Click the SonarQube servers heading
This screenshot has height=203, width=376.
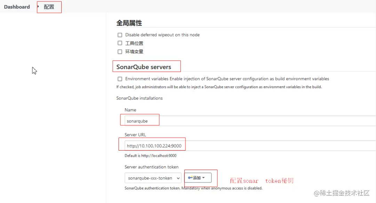(x=144, y=67)
